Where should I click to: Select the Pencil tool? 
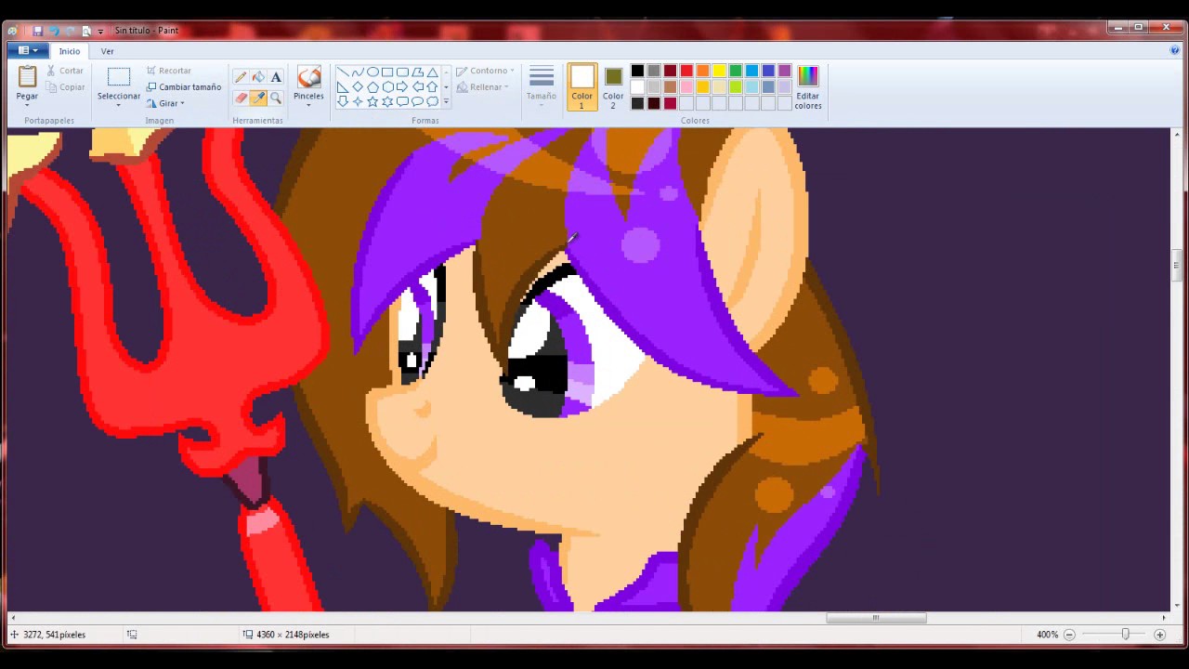[241, 77]
